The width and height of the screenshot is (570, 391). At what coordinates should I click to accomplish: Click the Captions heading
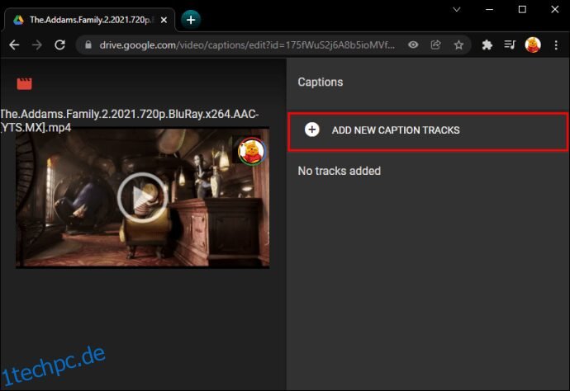[x=321, y=82]
